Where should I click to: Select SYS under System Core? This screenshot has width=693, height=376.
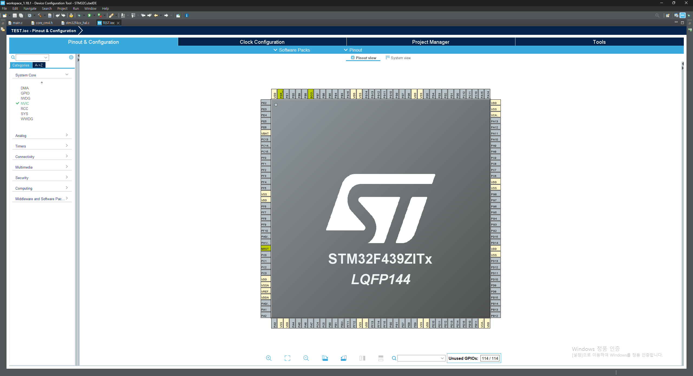coord(24,114)
